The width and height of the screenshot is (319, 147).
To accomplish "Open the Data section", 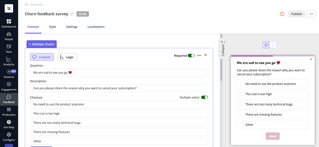I will point(9,49).
